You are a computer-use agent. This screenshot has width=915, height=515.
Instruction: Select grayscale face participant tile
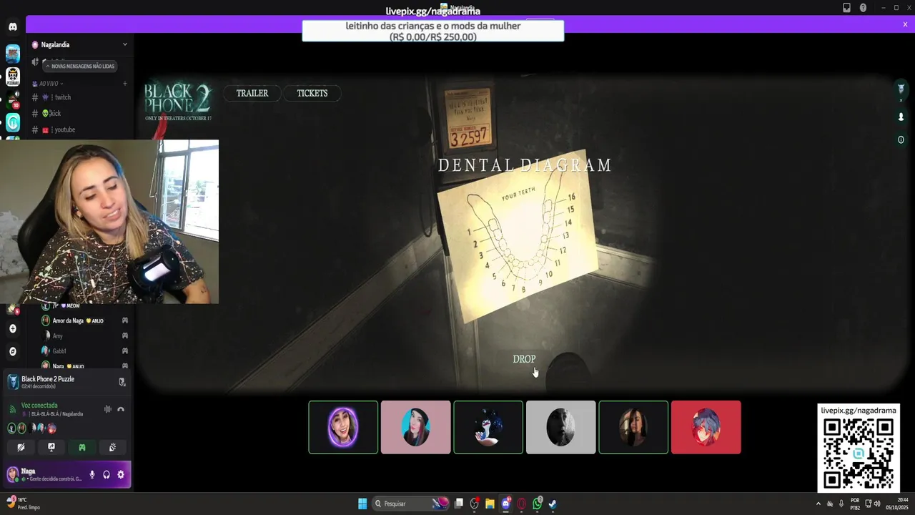click(x=561, y=427)
